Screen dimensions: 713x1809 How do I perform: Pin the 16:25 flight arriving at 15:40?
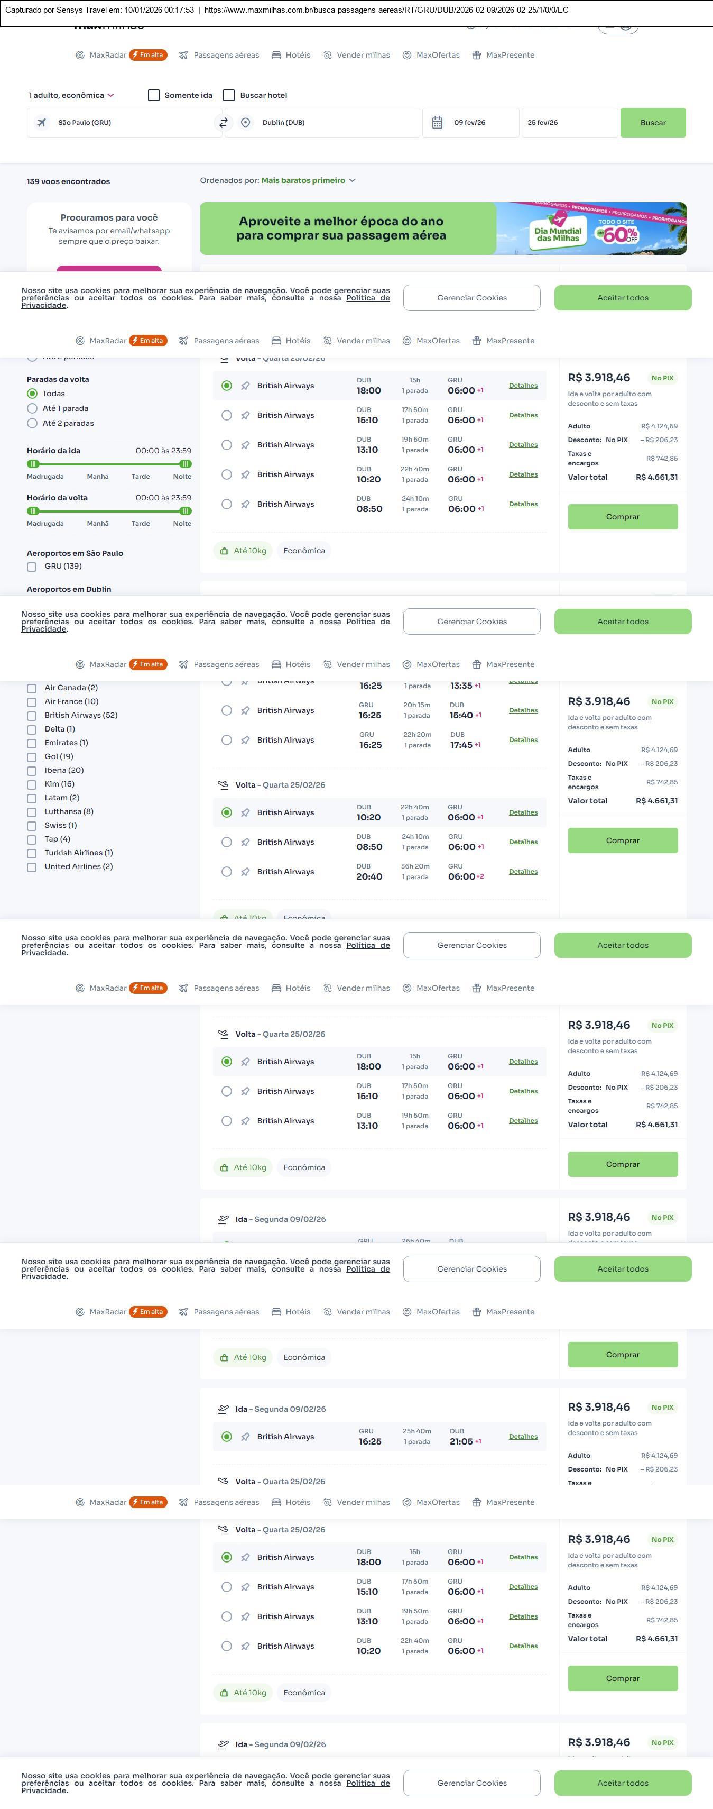[245, 711]
